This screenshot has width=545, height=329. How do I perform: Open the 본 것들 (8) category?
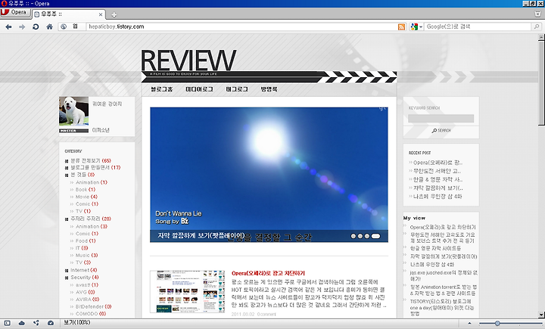(83, 175)
